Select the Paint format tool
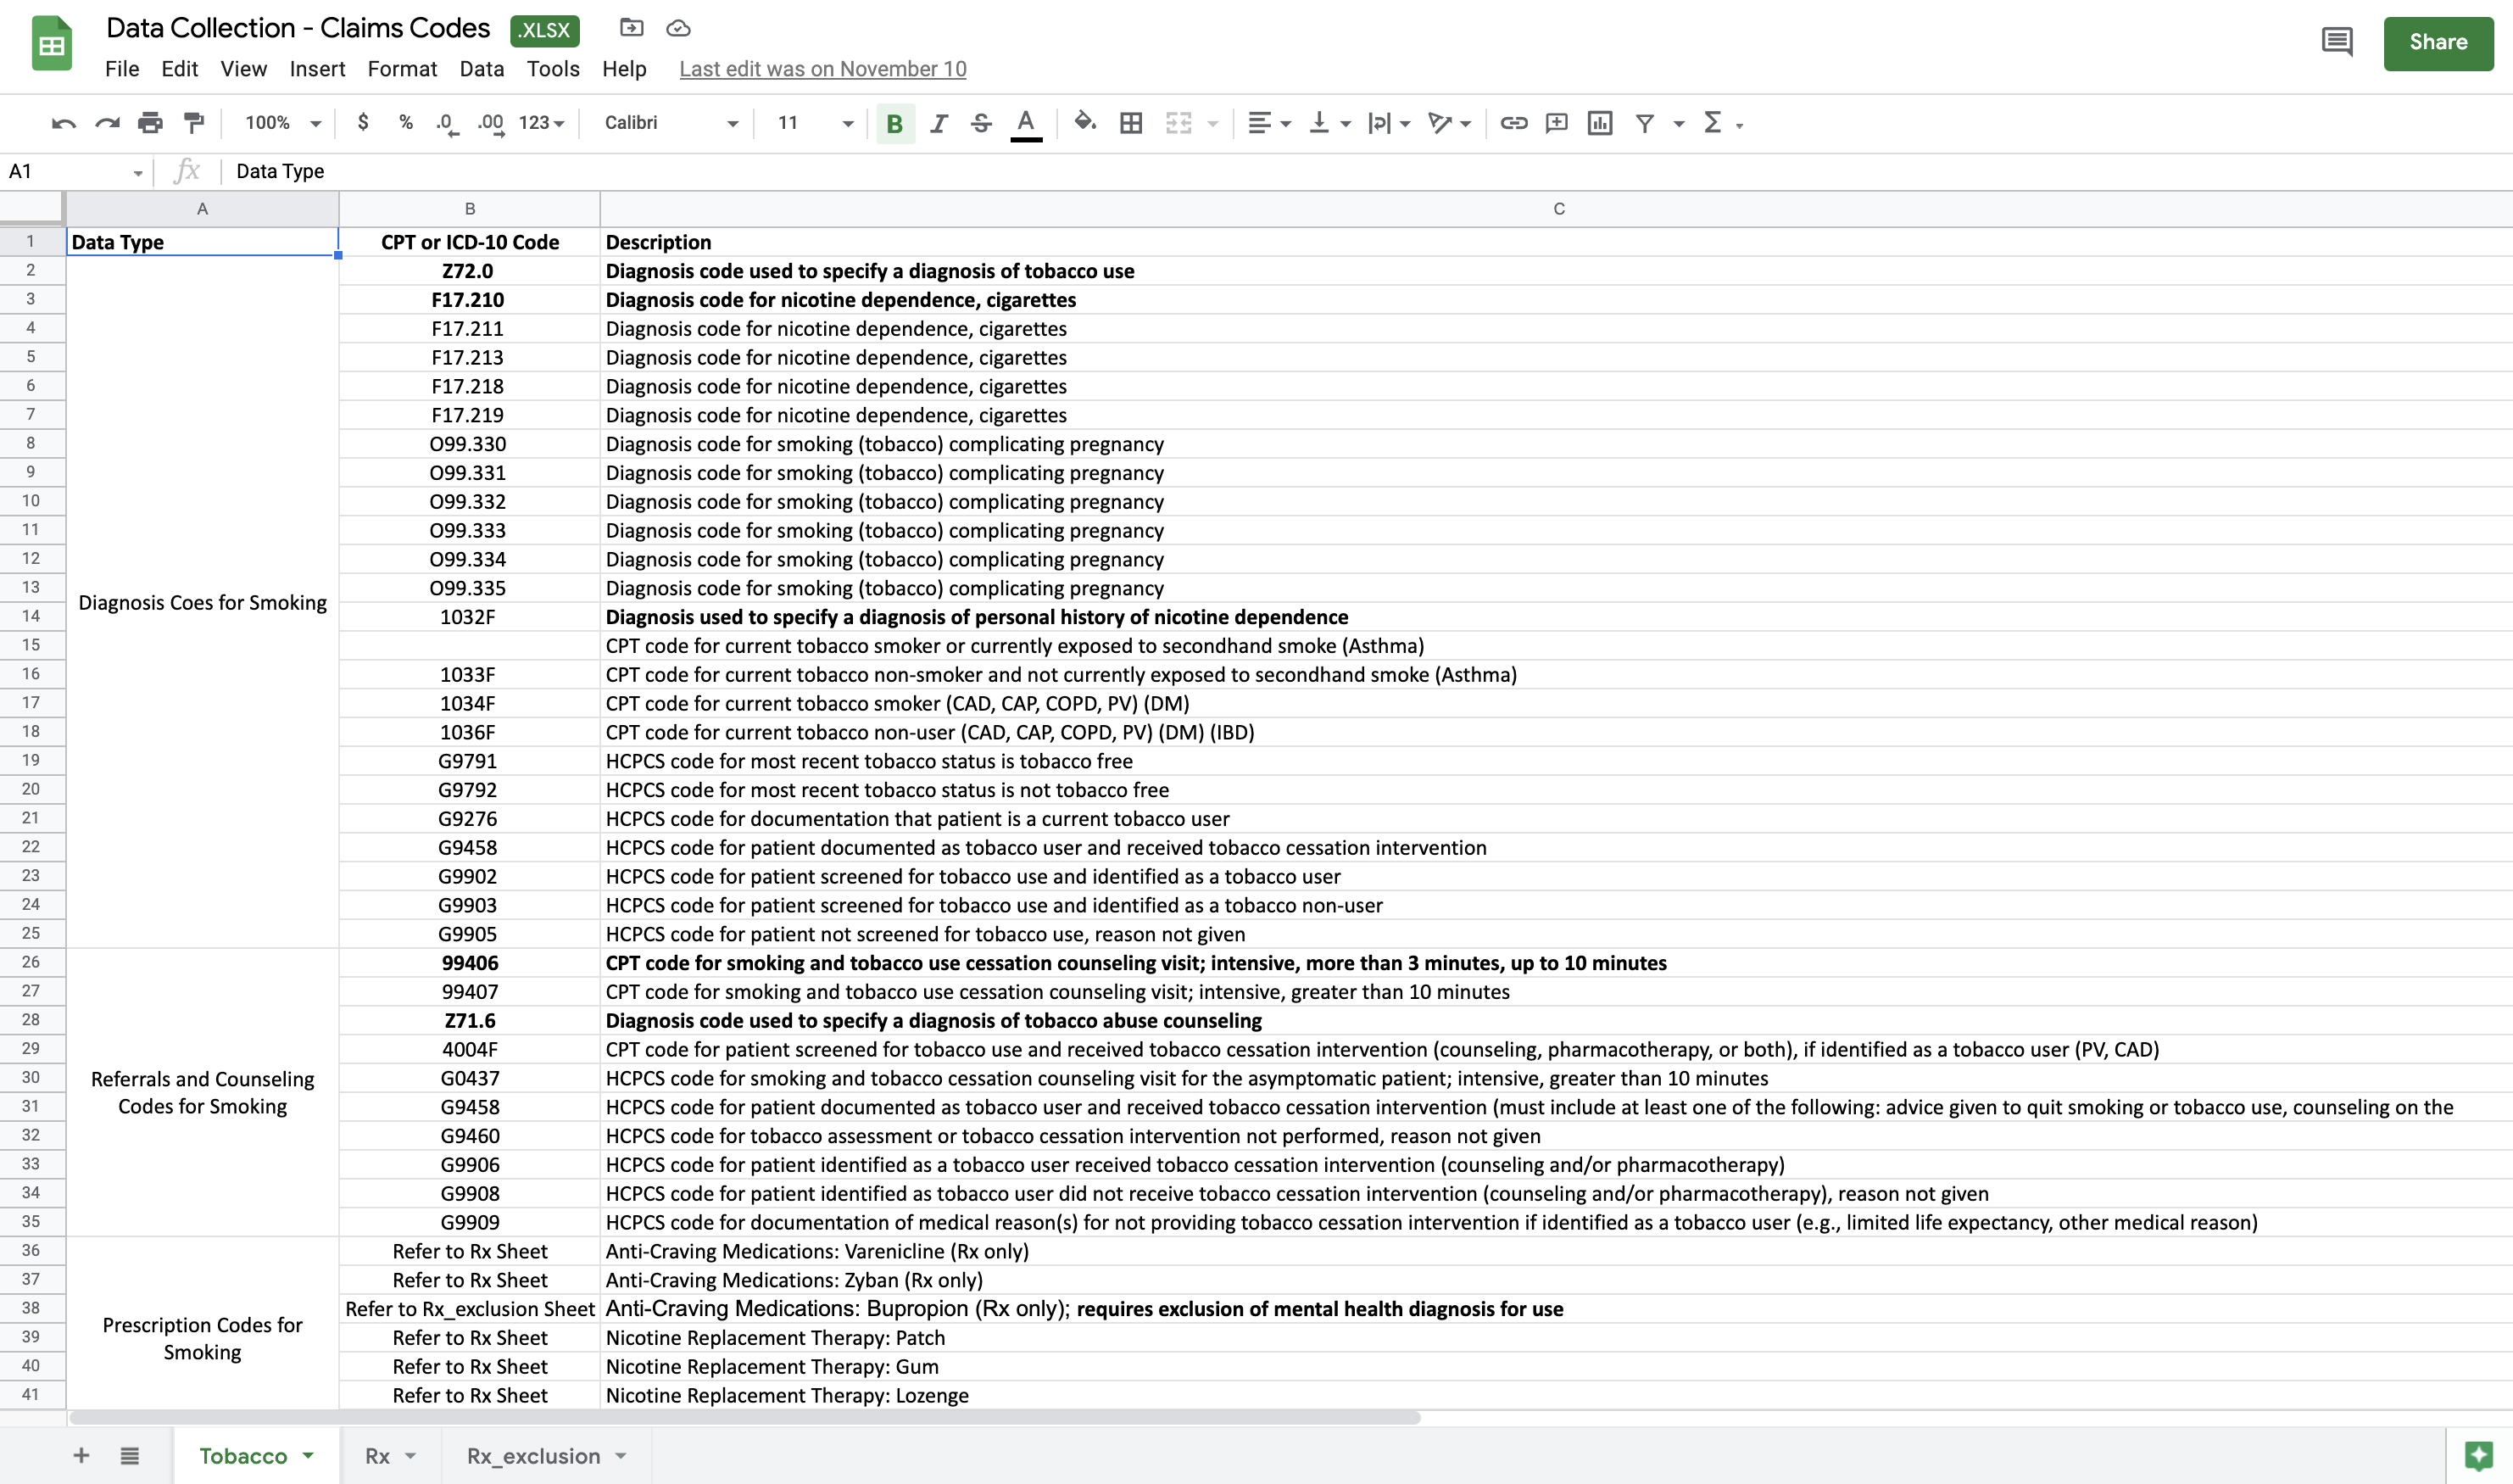 (x=194, y=123)
